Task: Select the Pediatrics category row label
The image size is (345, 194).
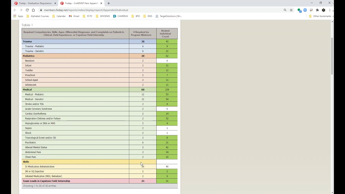Action: pyautogui.click(x=29, y=56)
